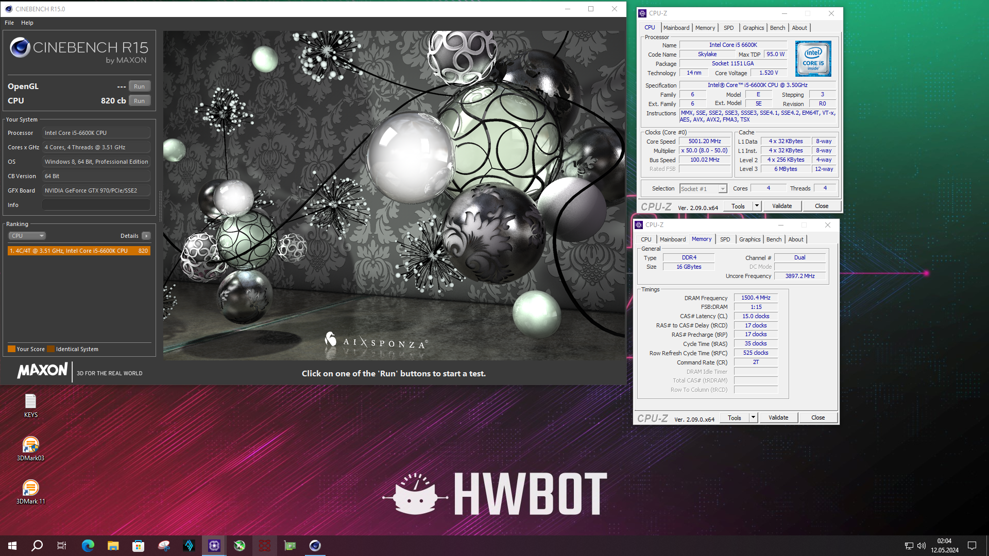Open About tab in bottom CPU-Z window
Screen dimensions: 989x556
pos(796,239)
